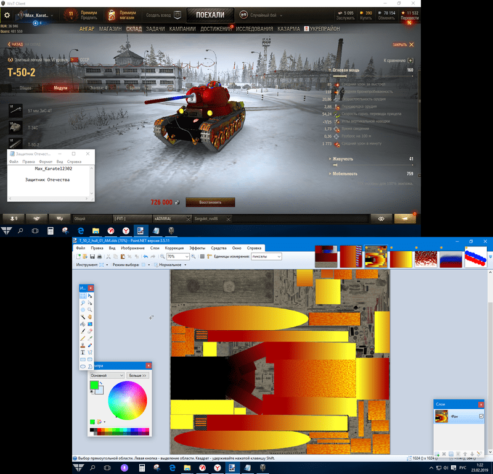Select the Ellipse shape tool
The height and width of the screenshot is (474, 493).
coord(83,367)
